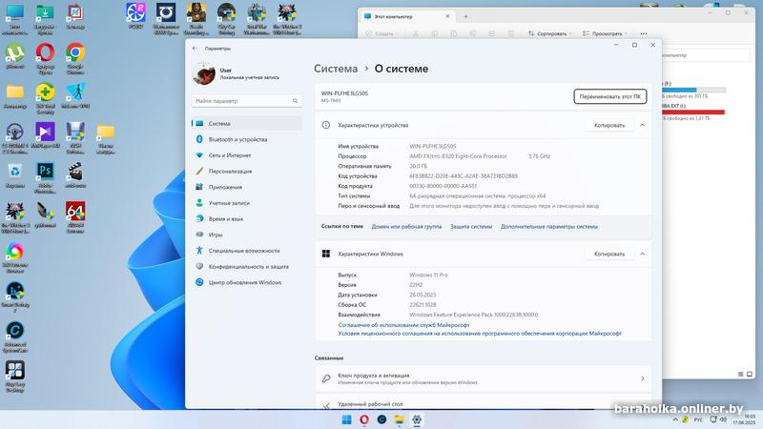Open Opera from the taskbar

[x=364, y=419]
